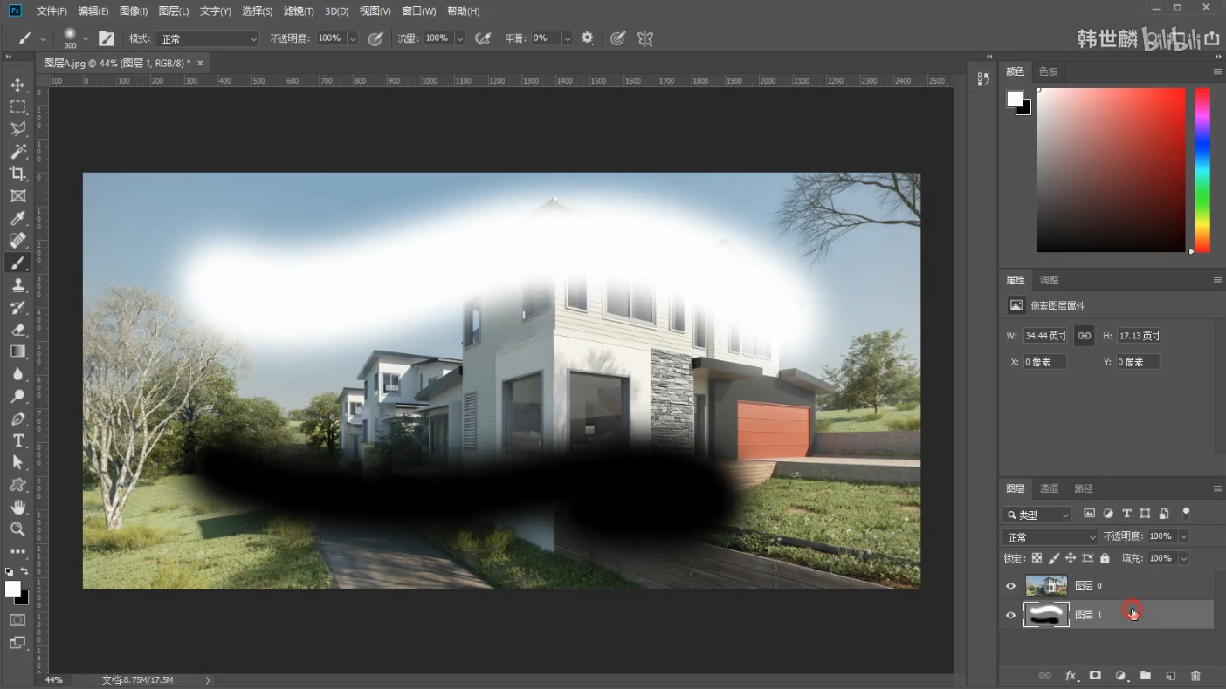Screen dimensions: 1226x689
Task: Open the 图像(I) menu
Action: point(133,11)
